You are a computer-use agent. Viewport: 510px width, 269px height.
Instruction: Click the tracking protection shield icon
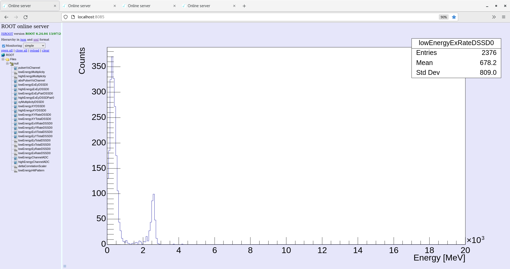[66, 17]
